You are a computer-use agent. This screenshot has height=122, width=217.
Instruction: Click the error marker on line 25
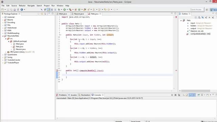(57, 70)
